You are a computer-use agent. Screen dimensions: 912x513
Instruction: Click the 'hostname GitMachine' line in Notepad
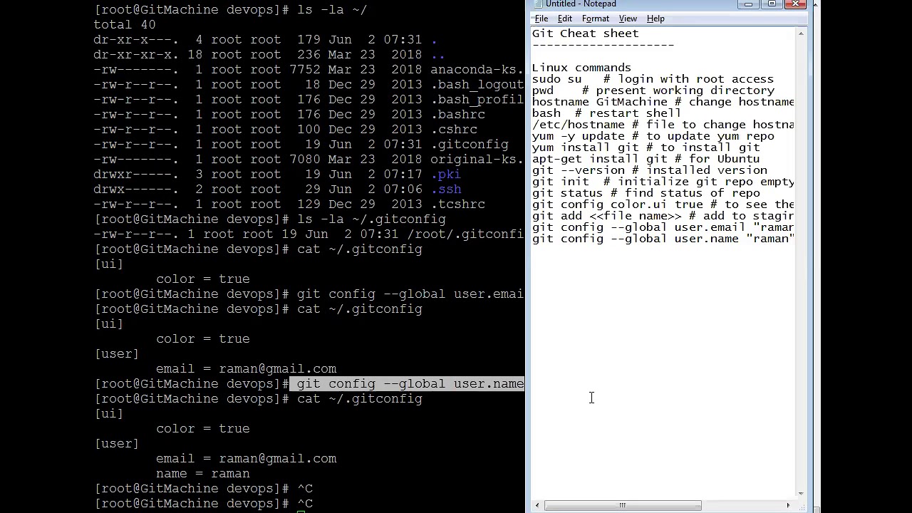[x=663, y=102]
